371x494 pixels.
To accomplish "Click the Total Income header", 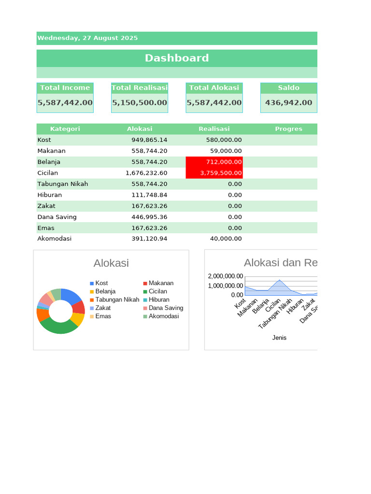I will [65, 88].
